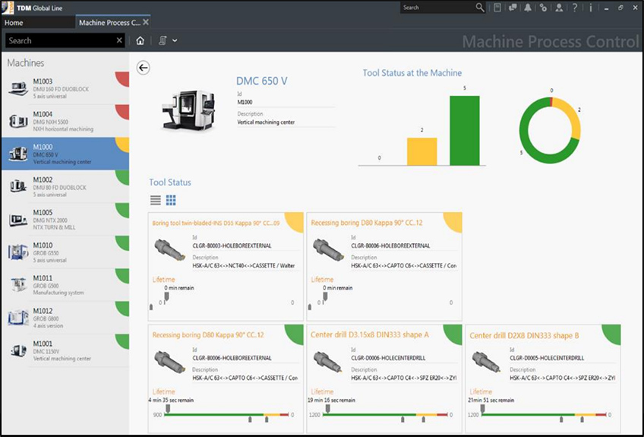The image size is (644, 437).
Task: Select machine M1002 DMU 80 FD DUOBLOCK
Action: [65, 187]
